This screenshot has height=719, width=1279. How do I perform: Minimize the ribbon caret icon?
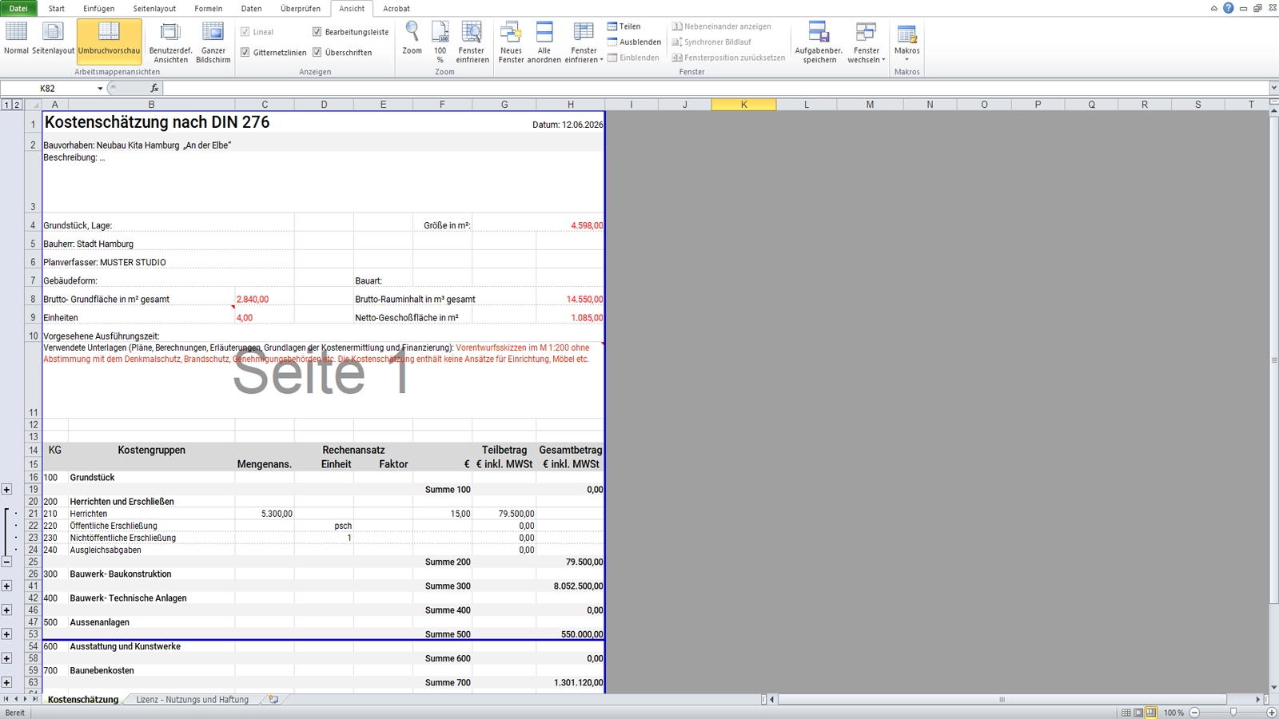(x=1213, y=8)
